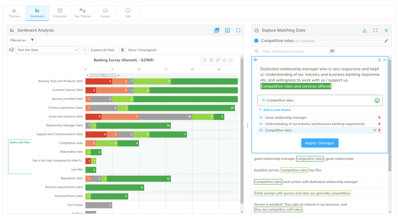
Task: Grab the chart range slider handle
Action: click(103, 75)
